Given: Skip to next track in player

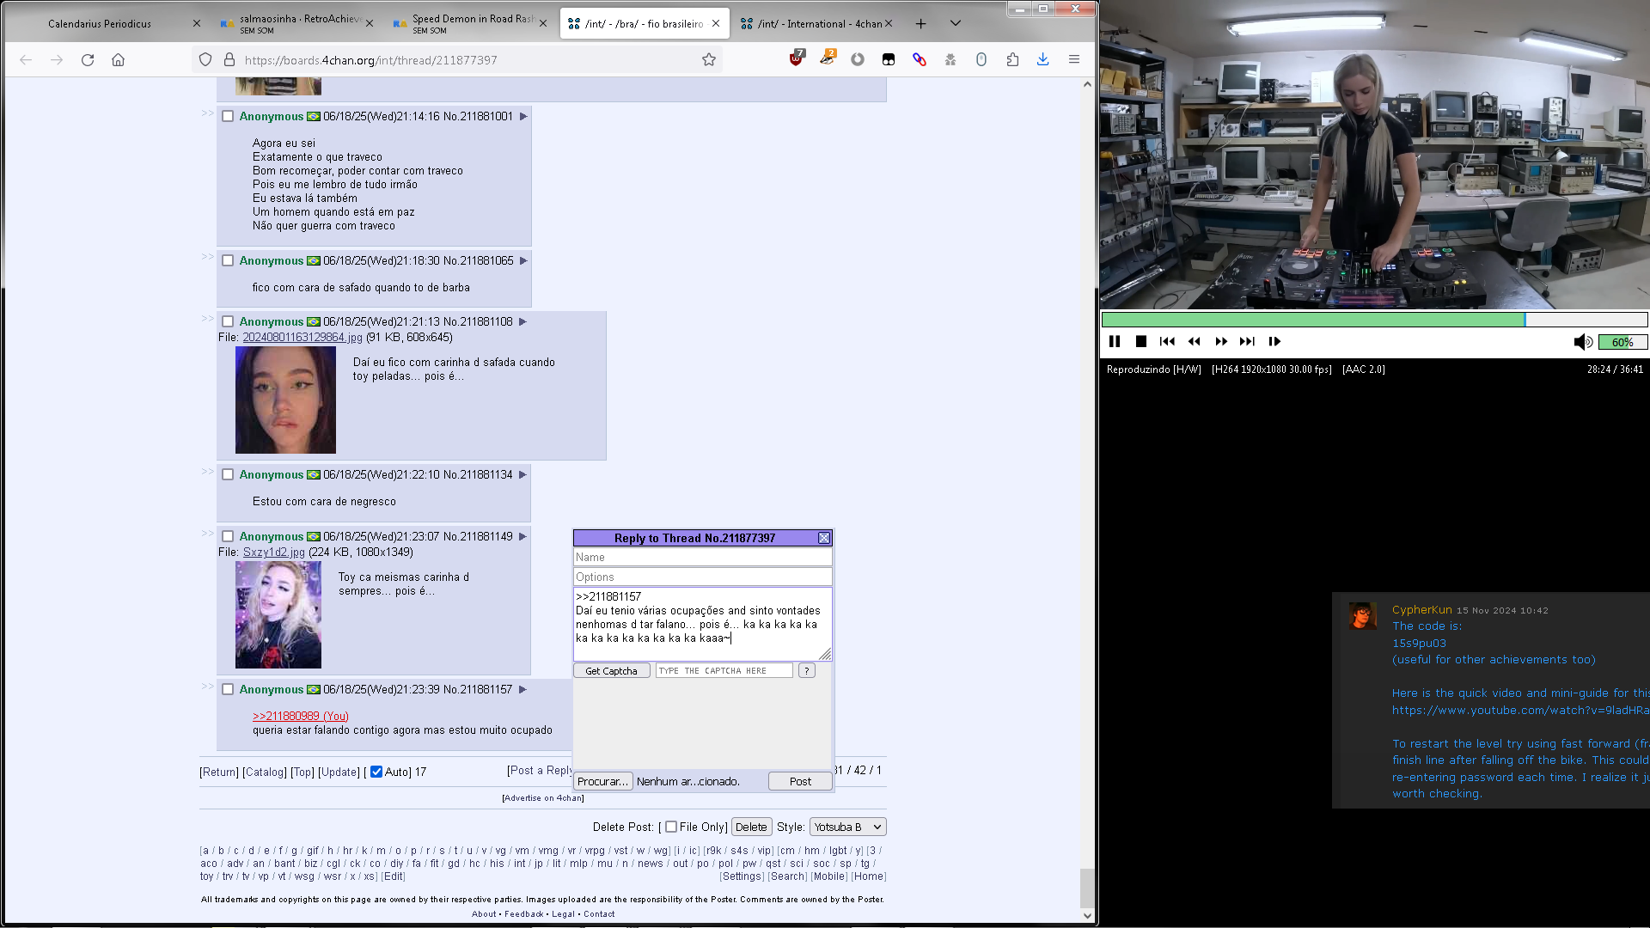Looking at the screenshot, I should click(x=1247, y=342).
